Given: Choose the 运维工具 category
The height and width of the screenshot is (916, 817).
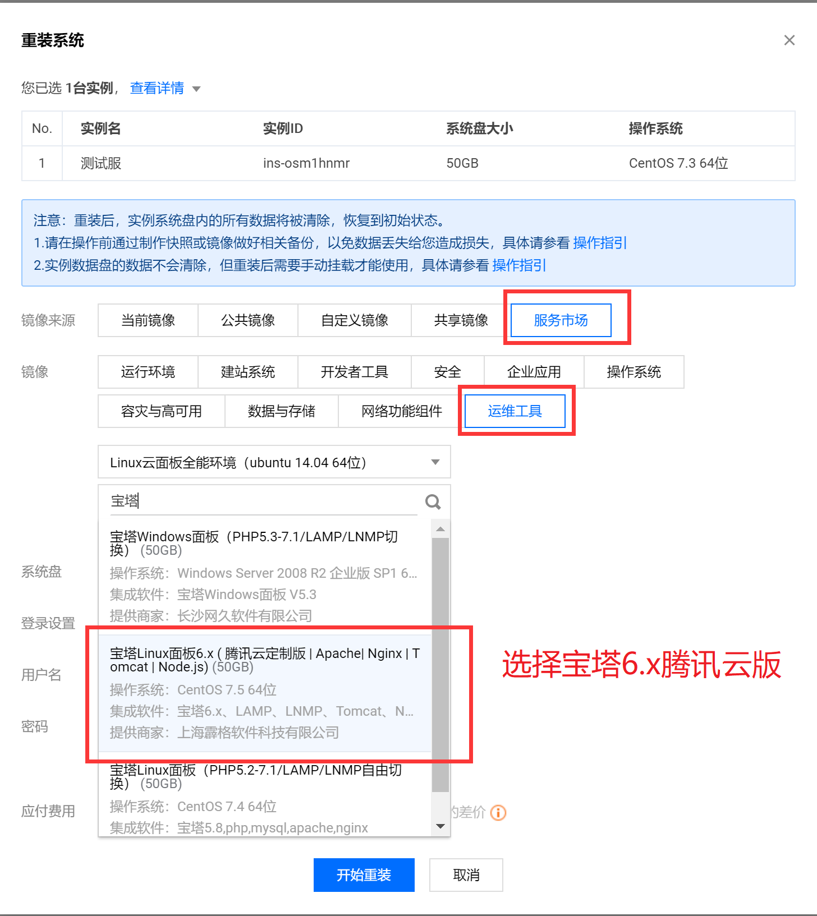Looking at the screenshot, I should click(x=515, y=411).
